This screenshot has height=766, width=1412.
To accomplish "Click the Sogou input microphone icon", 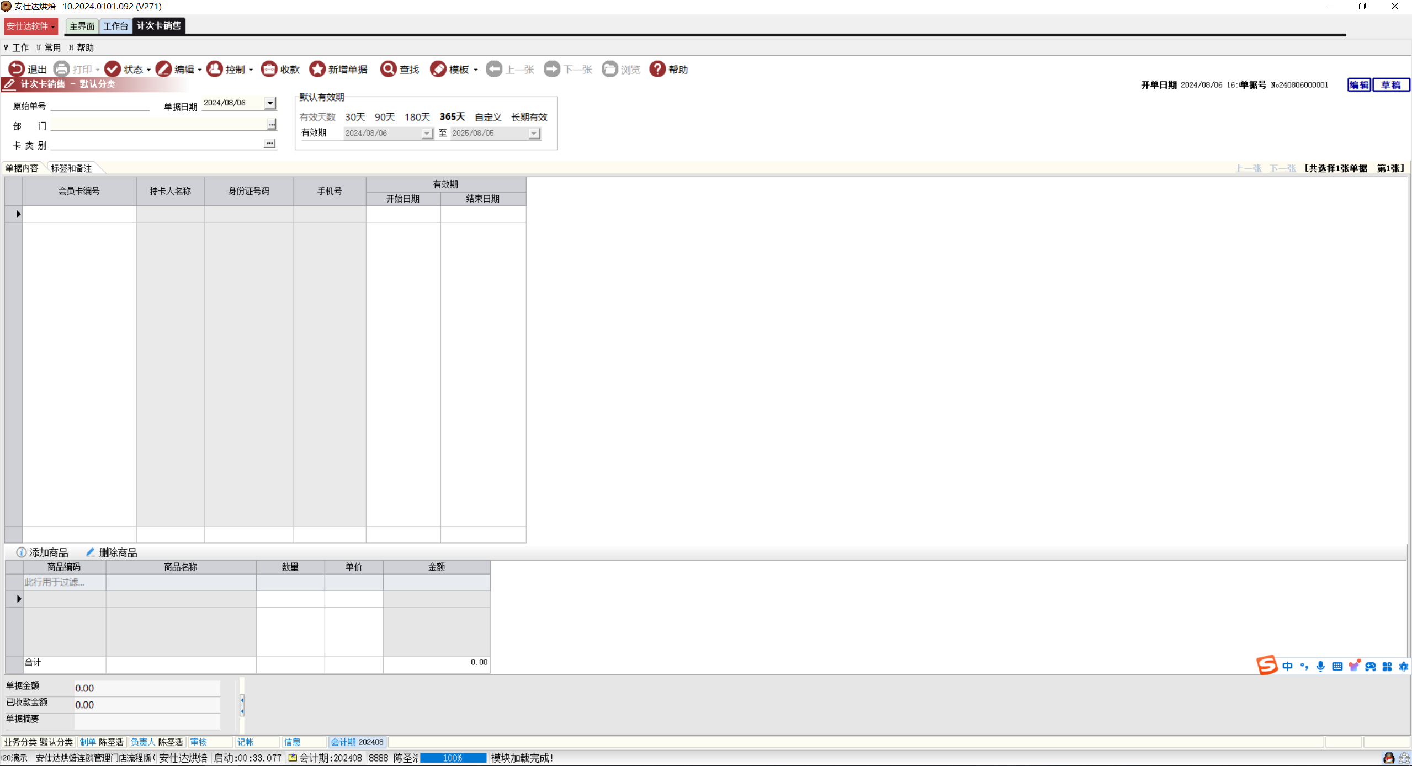I will 1320,666.
